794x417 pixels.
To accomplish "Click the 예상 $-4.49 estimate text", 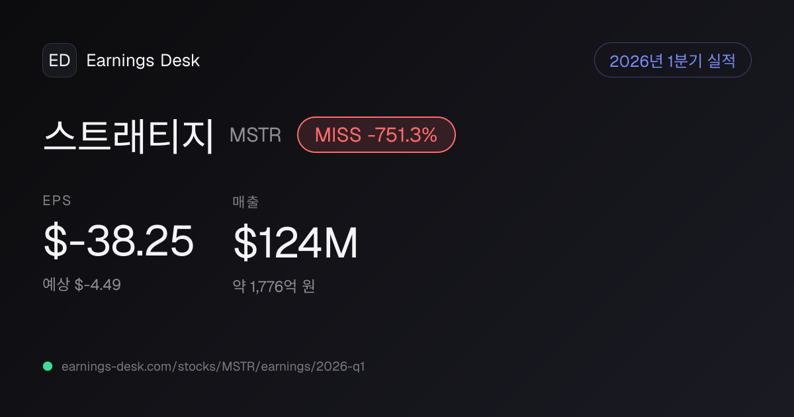I will pos(82,285).
